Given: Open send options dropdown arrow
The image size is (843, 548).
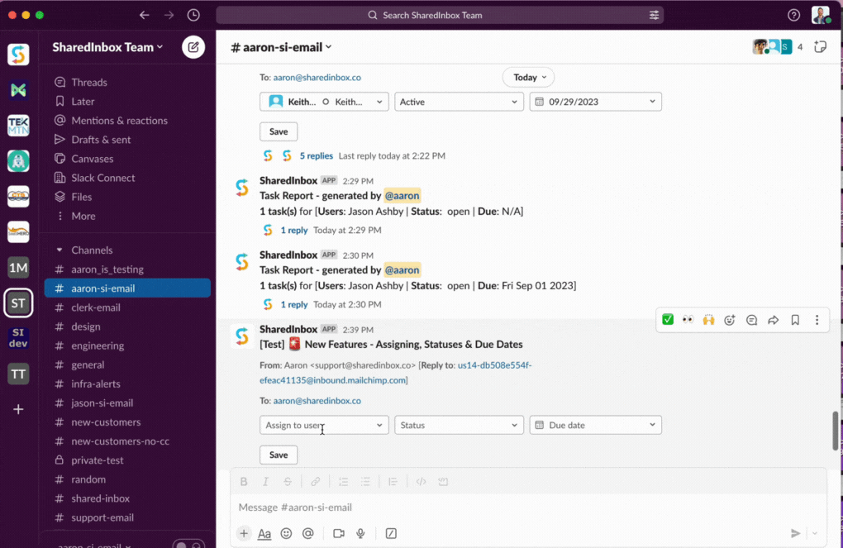Looking at the screenshot, I should pyautogui.click(x=815, y=533).
